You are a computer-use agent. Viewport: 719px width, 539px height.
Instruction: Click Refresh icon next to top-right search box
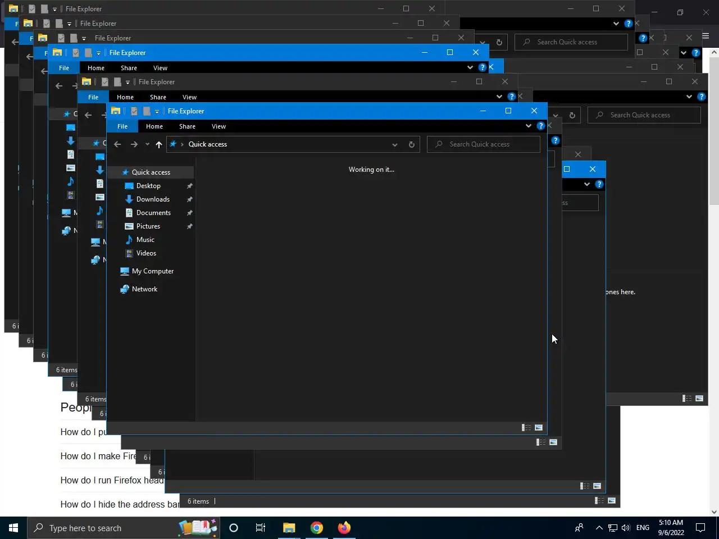pyautogui.click(x=499, y=42)
